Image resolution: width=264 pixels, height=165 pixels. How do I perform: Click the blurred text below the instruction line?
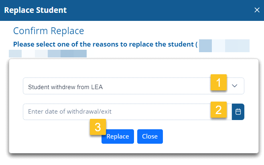pyautogui.click(x=48, y=53)
